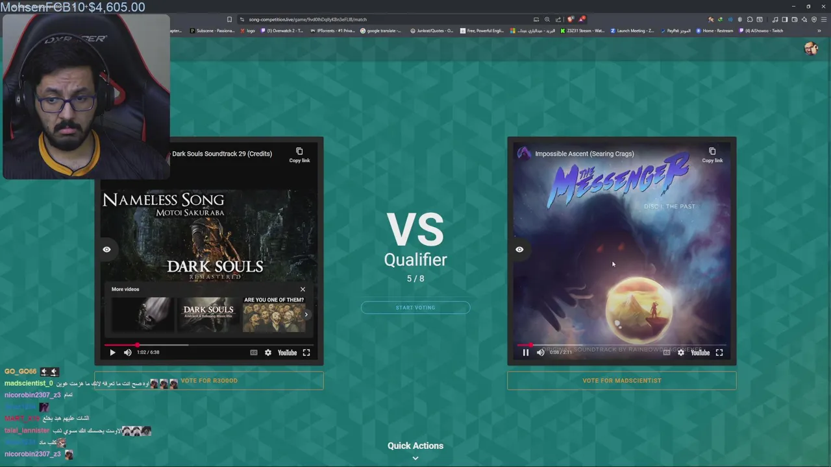
Task: Open first suggested video with knight thumbnail
Action: tap(142, 315)
